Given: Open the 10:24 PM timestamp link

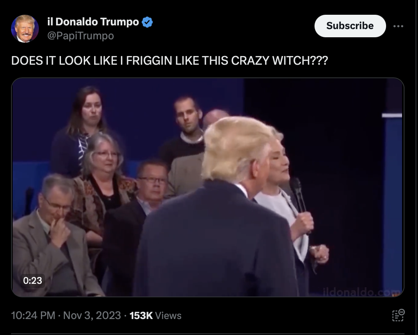Looking at the screenshot, I should (x=33, y=315).
